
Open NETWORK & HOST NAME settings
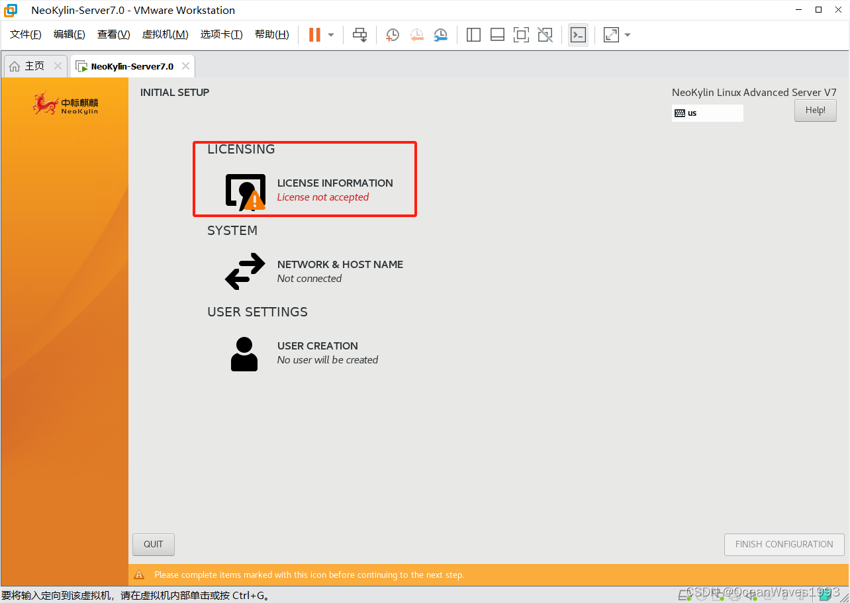click(x=314, y=271)
